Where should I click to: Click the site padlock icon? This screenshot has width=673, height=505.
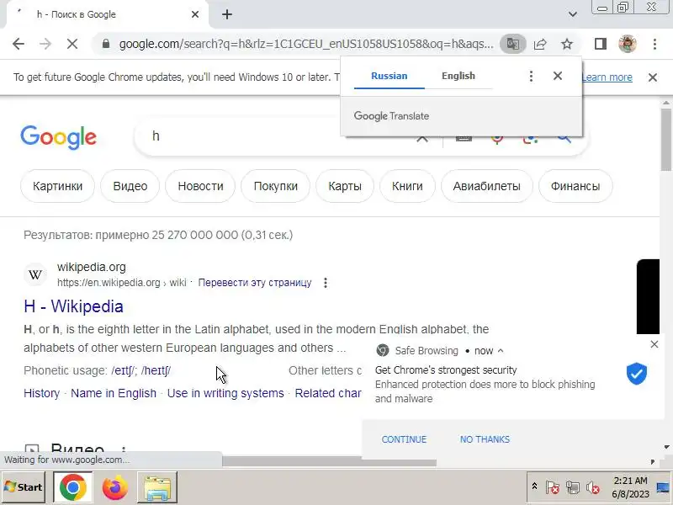pyautogui.click(x=106, y=44)
